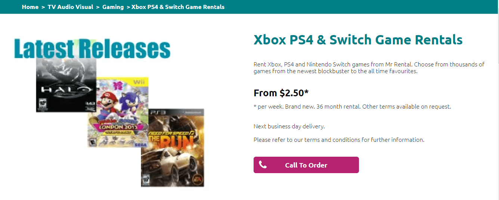This screenshot has height=200, width=499.
Task: Click the From $2.50* price text
Action: (281, 93)
